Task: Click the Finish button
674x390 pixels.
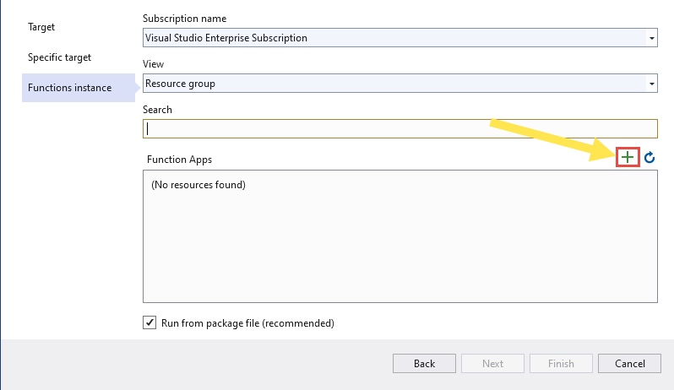Action: click(561, 363)
